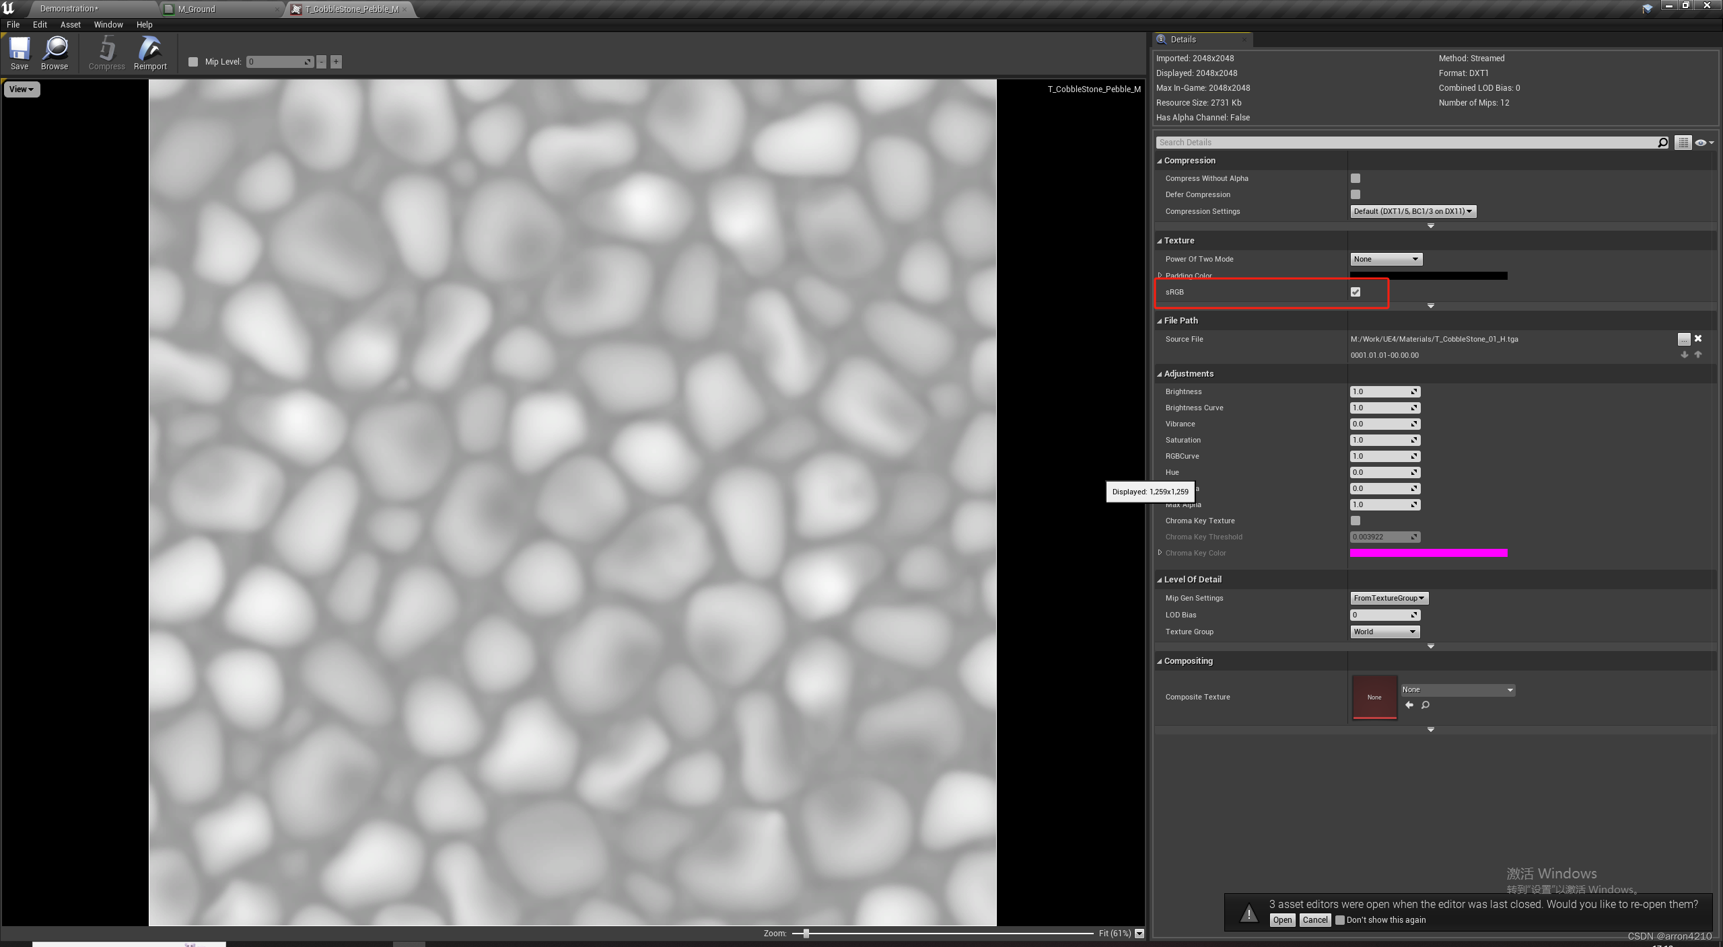Use selected asset arrow for Composite Texture

(x=1409, y=705)
